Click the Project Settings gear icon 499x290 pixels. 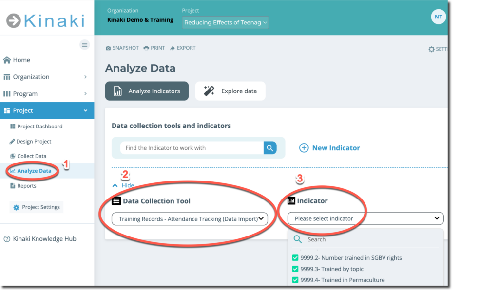(x=16, y=207)
